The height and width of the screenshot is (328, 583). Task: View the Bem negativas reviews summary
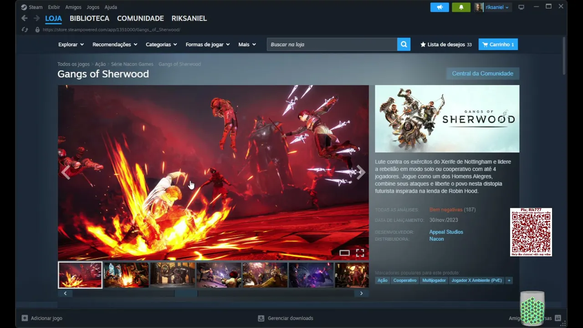445,210
